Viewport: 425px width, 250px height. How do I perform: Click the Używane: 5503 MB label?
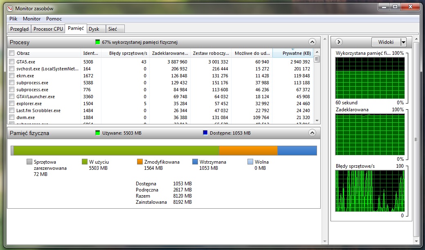point(122,133)
